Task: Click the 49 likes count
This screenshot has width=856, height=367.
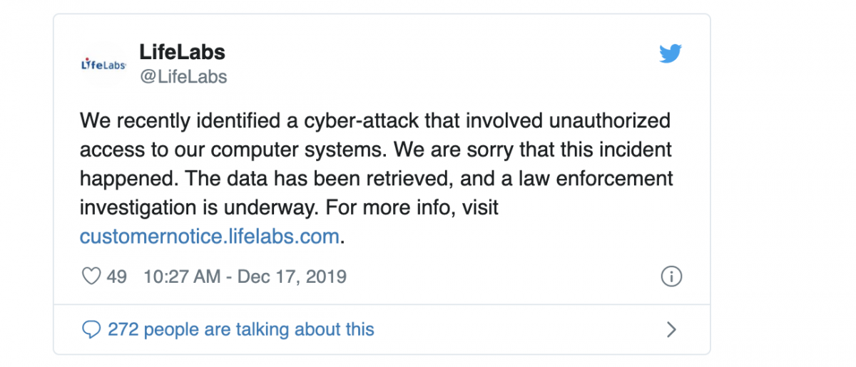Action: point(116,276)
